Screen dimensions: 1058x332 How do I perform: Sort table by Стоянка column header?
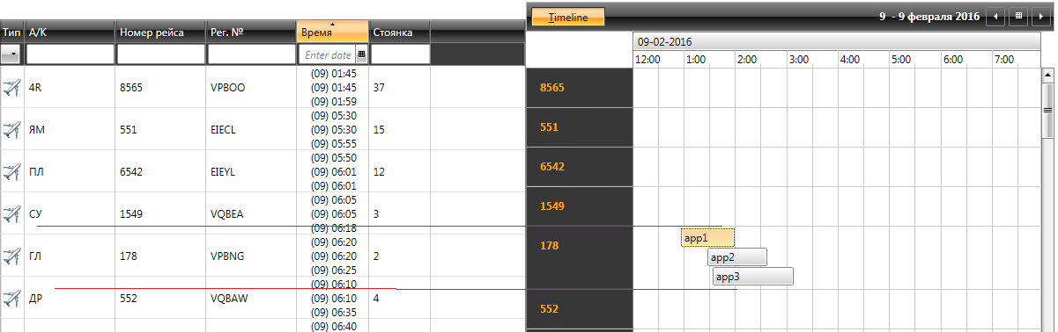coord(399,32)
